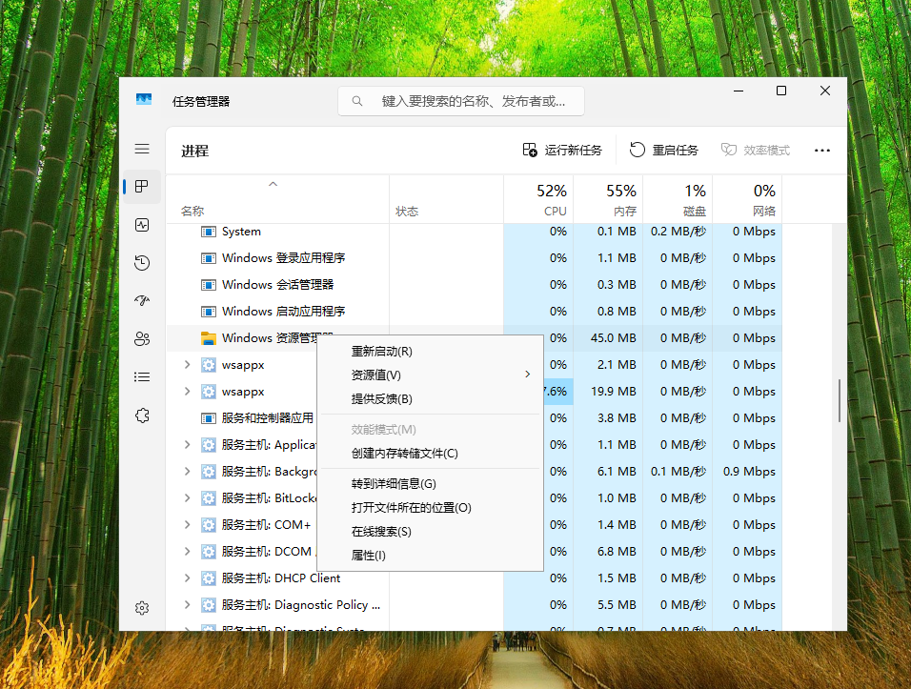The image size is (911, 689).
Task: Open the Users sidebar icon
Action: pyautogui.click(x=142, y=338)
